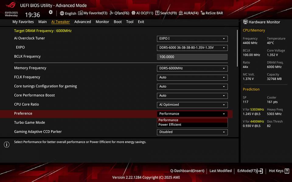292x182 pixels.
Task: Show Hot Keys list
Action: tap(276, 171)
